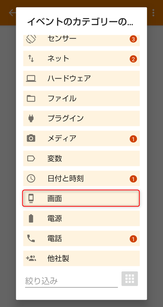Open the three-dot overflow menu

(153, 13)
